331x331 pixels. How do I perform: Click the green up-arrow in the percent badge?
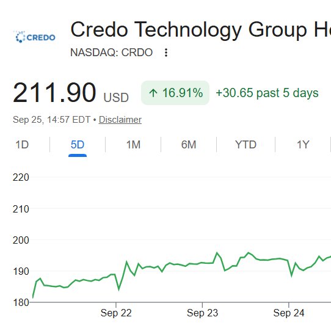point(153,93)
